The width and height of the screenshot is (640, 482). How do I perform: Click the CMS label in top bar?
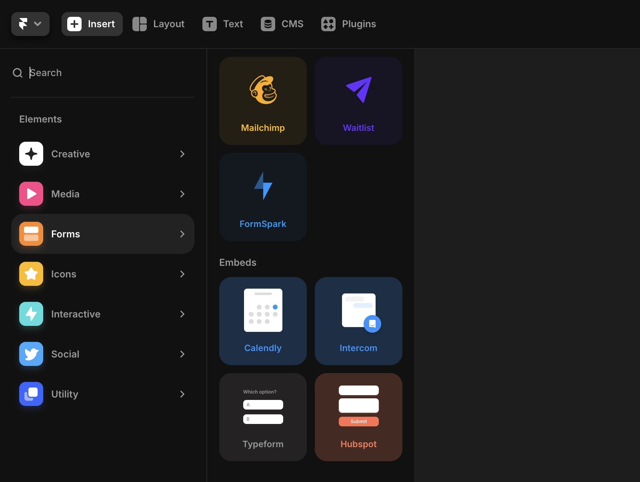point(292,24)
